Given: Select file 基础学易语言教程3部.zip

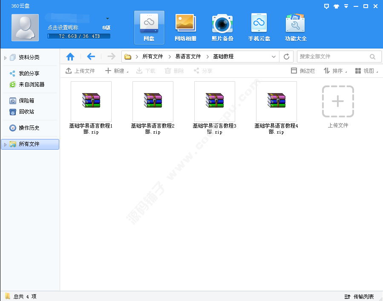Looking at the screenshot, I should coord(214,108).
